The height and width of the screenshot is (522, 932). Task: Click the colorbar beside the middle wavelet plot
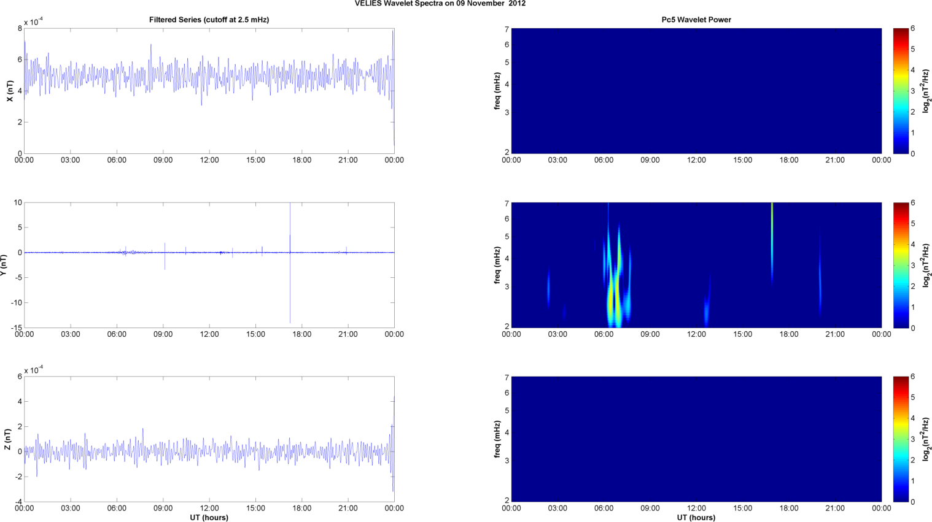point(901,265)
